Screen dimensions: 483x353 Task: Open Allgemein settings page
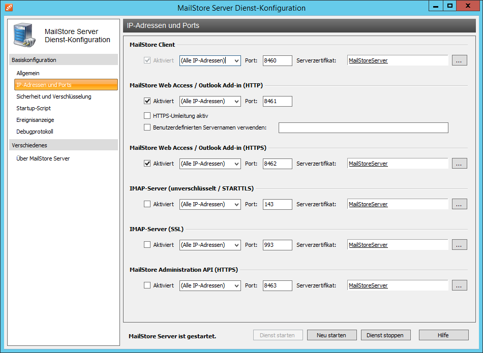click(28, 73)
